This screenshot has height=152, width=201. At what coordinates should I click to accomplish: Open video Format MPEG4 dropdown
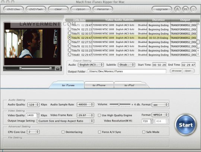(x=160, y=115)
